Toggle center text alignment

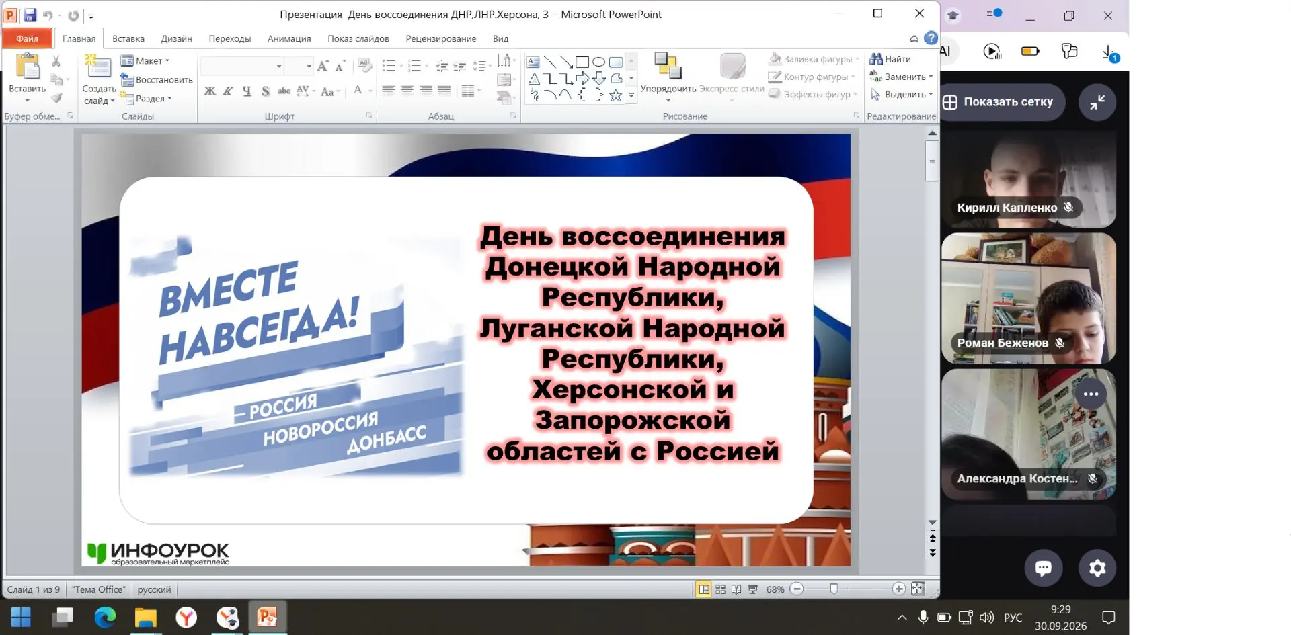(x=407, y=91)
